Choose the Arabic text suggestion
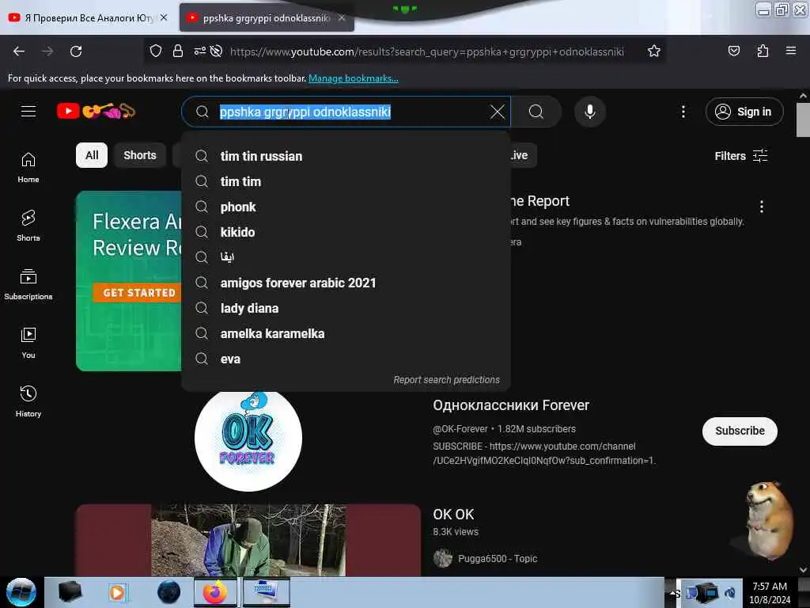 346,257
